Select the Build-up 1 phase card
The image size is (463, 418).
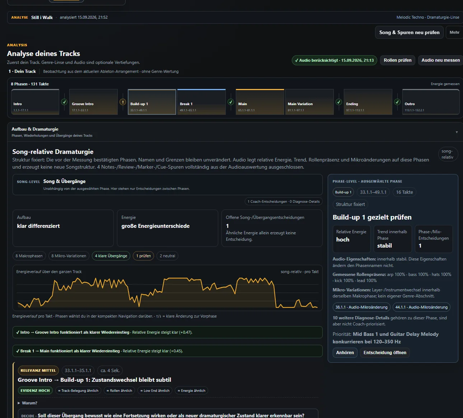[152, 102]
